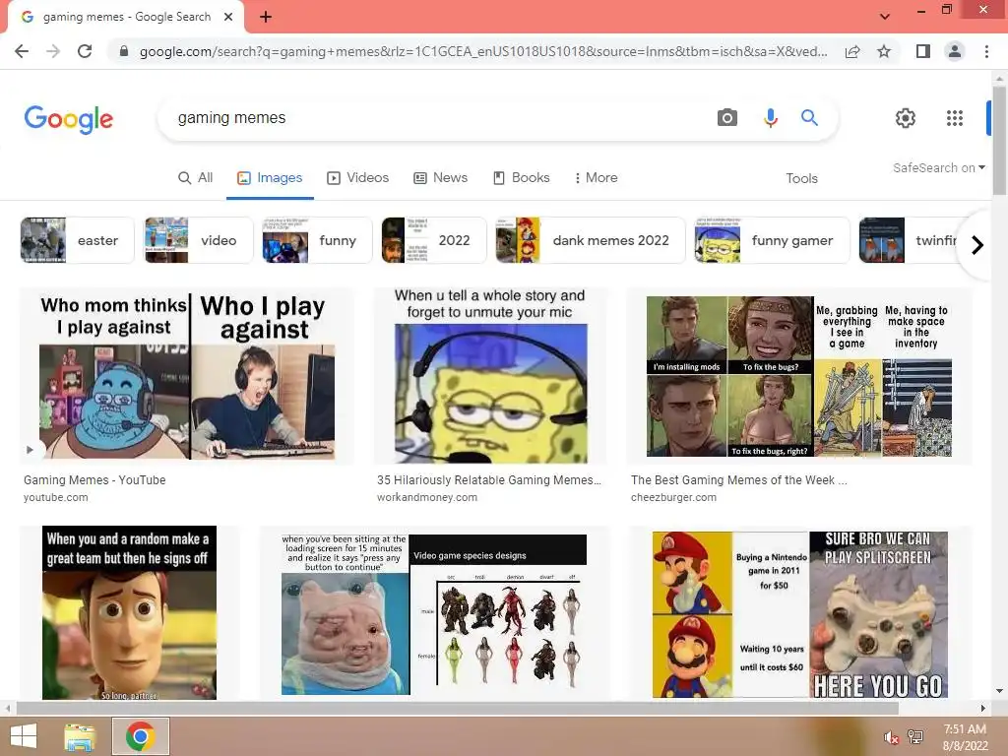Image resolution: width=1008 pixels, height=756 pixels.
Task: Click workandmoney.com source text
Action: tap(427, 497)
